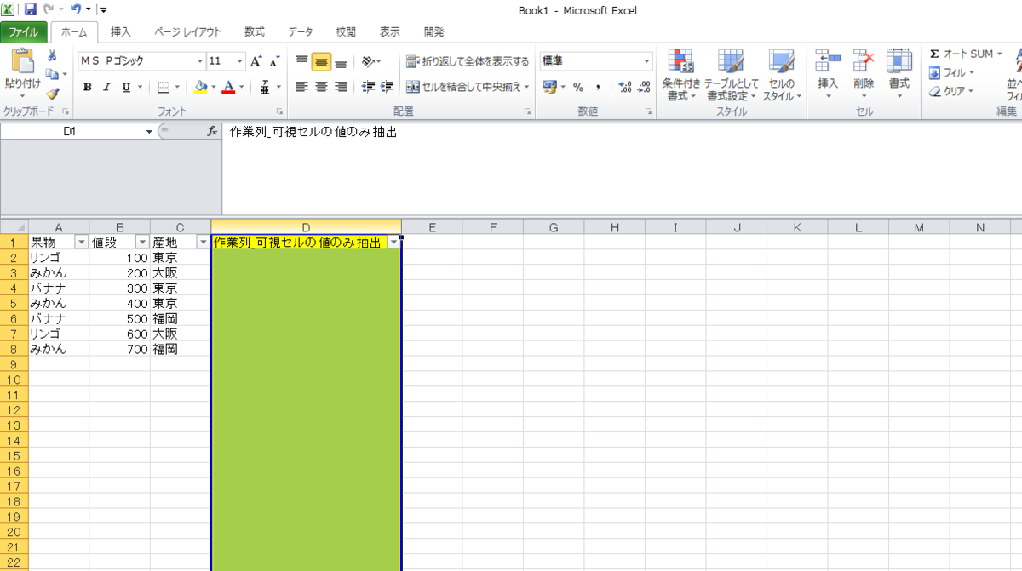Viewport: 1022px width, 571px height.
Task: Select column header E
Action: click(x=432, y=227)
